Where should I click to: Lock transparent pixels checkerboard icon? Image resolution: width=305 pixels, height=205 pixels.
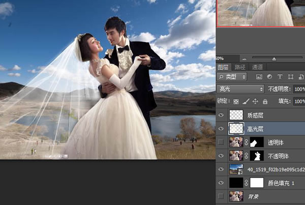point(236,101)
